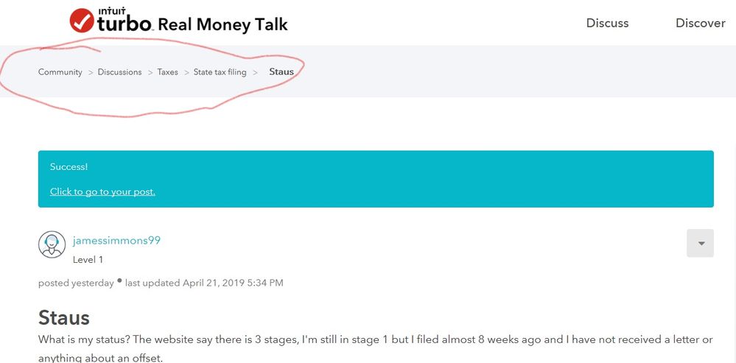The image size is (736, 363).
Task: Click the jamessimmons99 user avatar icon
Action: pyautogui.click(x=52, y=245)
